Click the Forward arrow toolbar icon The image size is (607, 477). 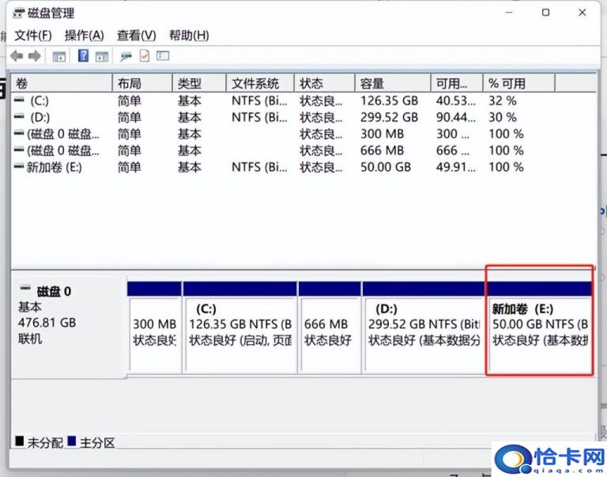coord(35,56)
